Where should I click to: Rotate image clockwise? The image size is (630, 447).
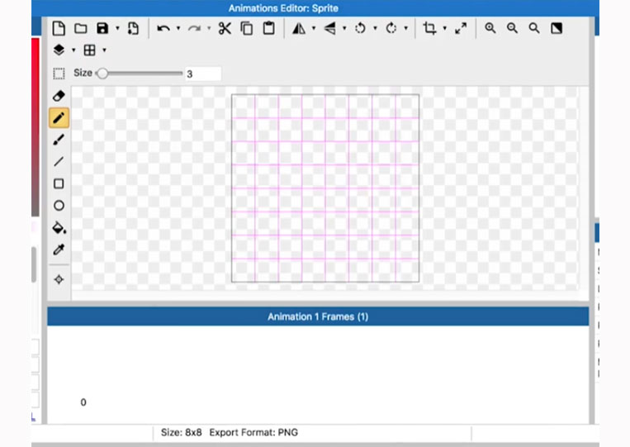391,29
